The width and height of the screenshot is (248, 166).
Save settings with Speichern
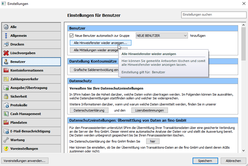pos(205,161)
